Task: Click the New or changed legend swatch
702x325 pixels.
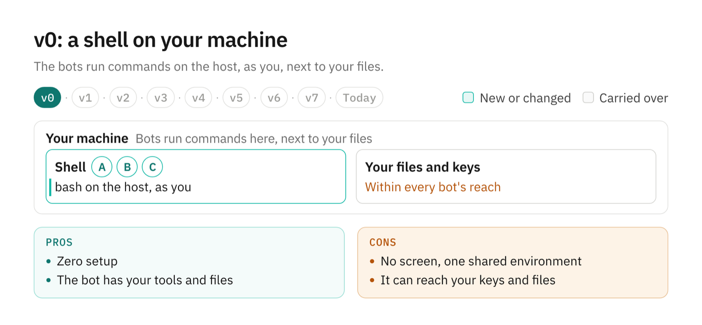Action: pos(468,98)
